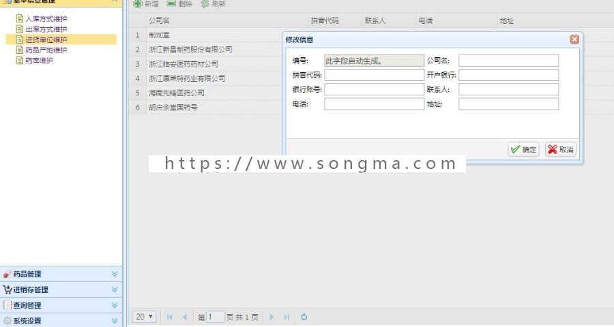
Task: Open 出库方式维护 in the tree
Action: coord(46,29)
